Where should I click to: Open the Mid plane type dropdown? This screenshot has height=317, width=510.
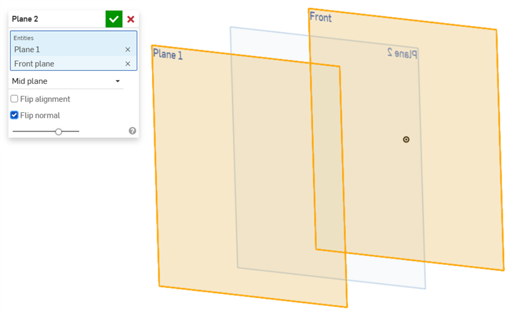(66, 81)
